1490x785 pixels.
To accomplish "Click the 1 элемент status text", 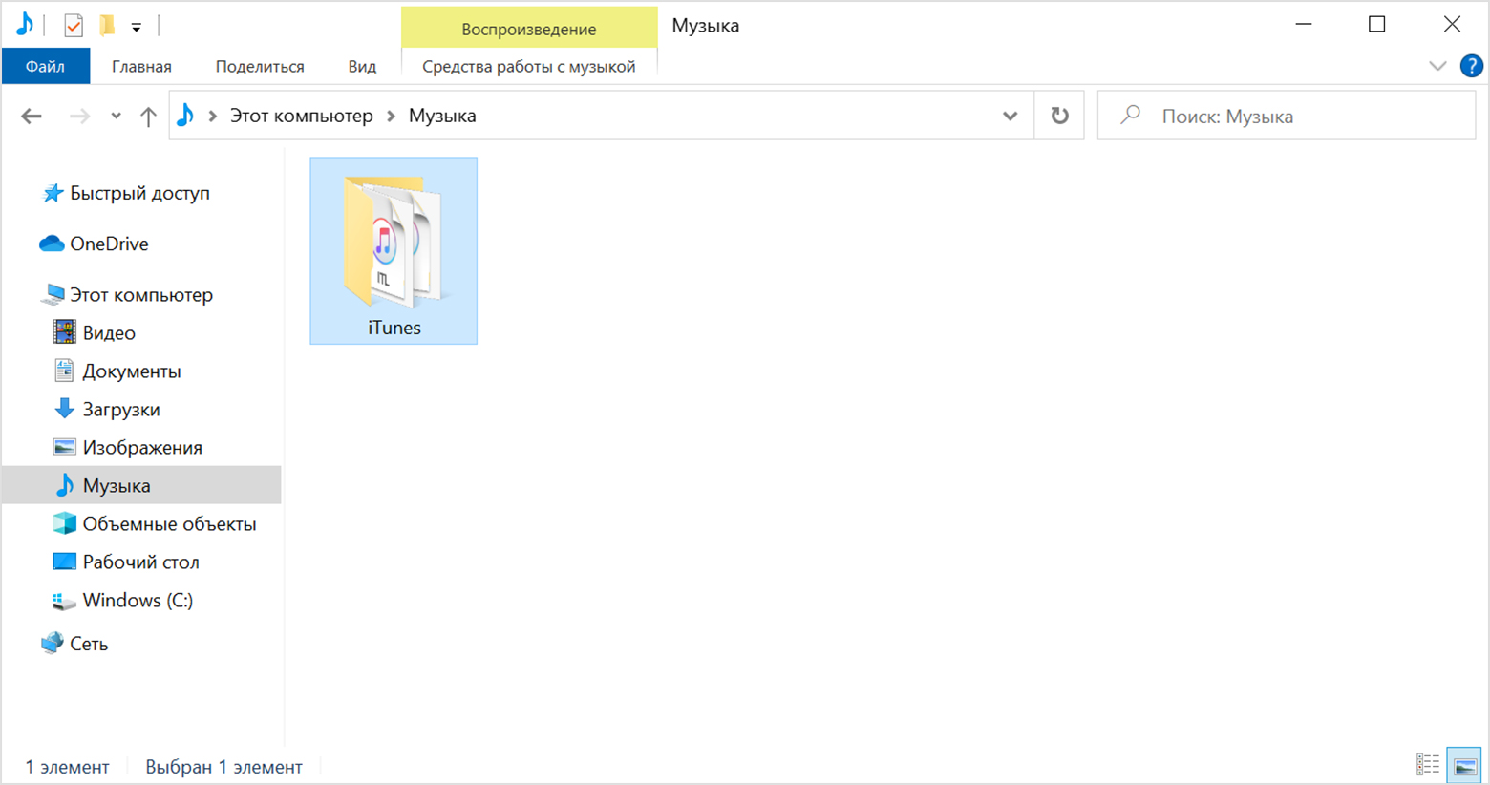I will pyautogui.click(x=67, y=767).
